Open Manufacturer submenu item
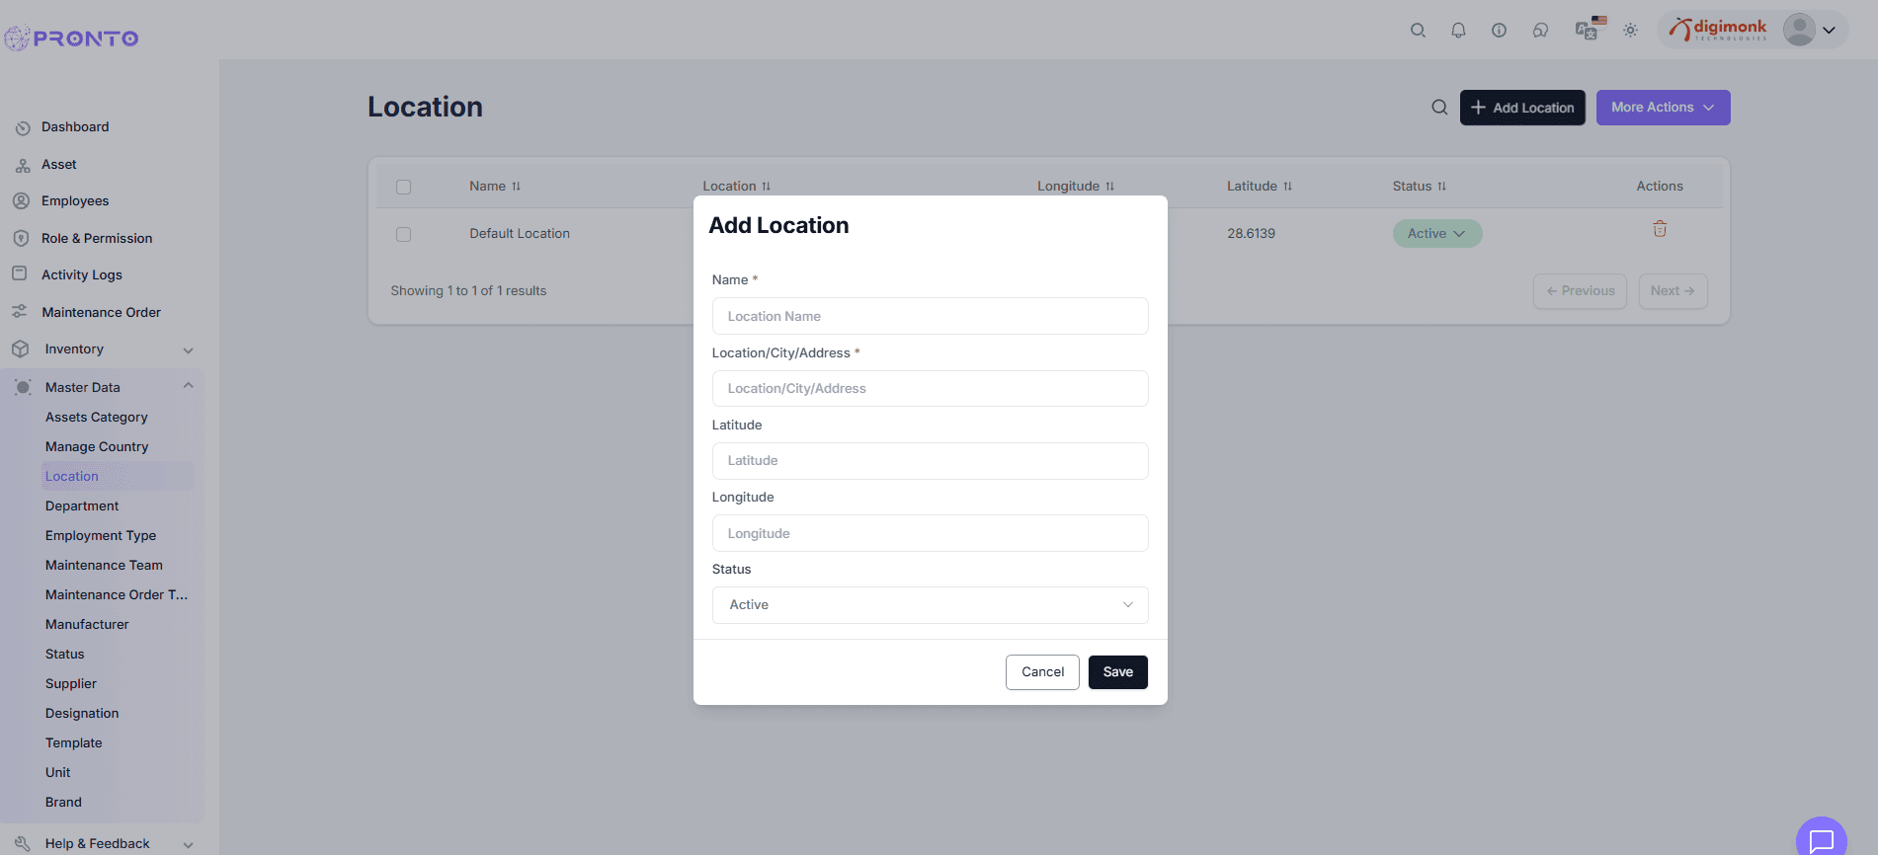This screenshot has width=1878, height=855. (87, 625)
